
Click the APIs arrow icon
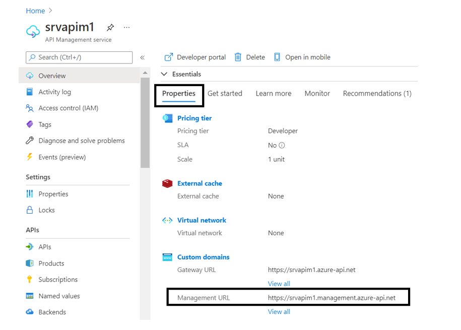tap(30, 247)
